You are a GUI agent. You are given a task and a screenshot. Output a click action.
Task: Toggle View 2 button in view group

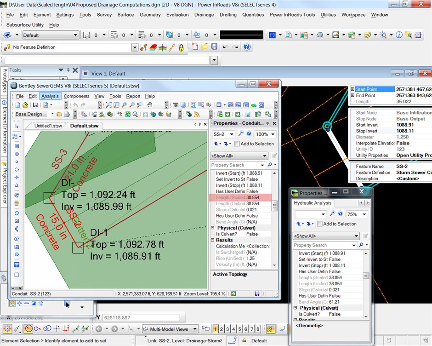[222, 329]
